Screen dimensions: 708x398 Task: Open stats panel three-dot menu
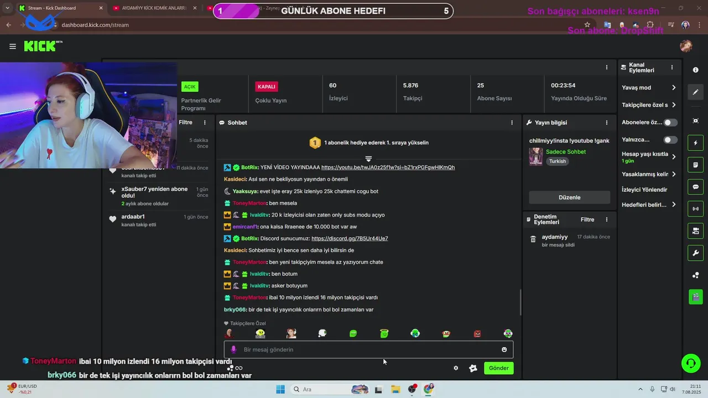pos(606,67)
